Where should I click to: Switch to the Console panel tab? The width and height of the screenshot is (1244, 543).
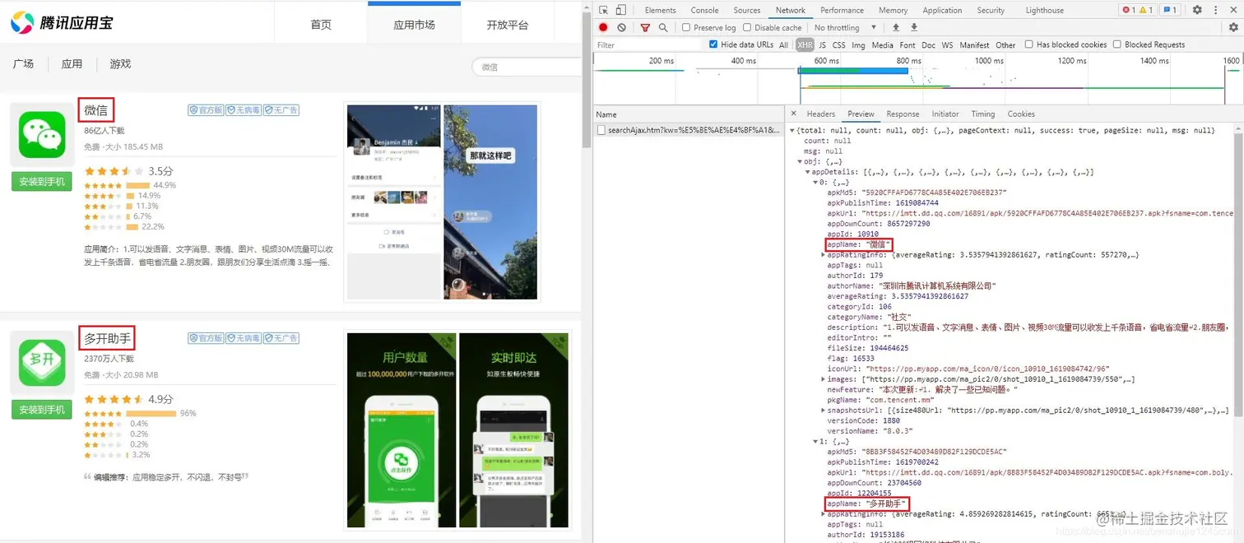coord(704,10)
